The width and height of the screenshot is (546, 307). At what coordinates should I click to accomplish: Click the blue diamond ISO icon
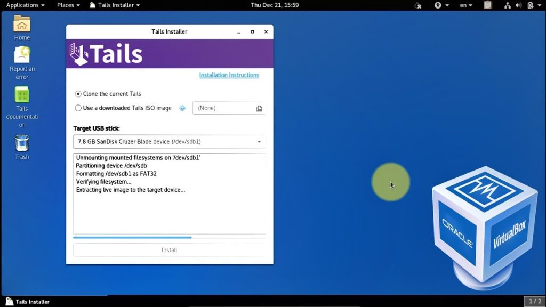[182, 108]
